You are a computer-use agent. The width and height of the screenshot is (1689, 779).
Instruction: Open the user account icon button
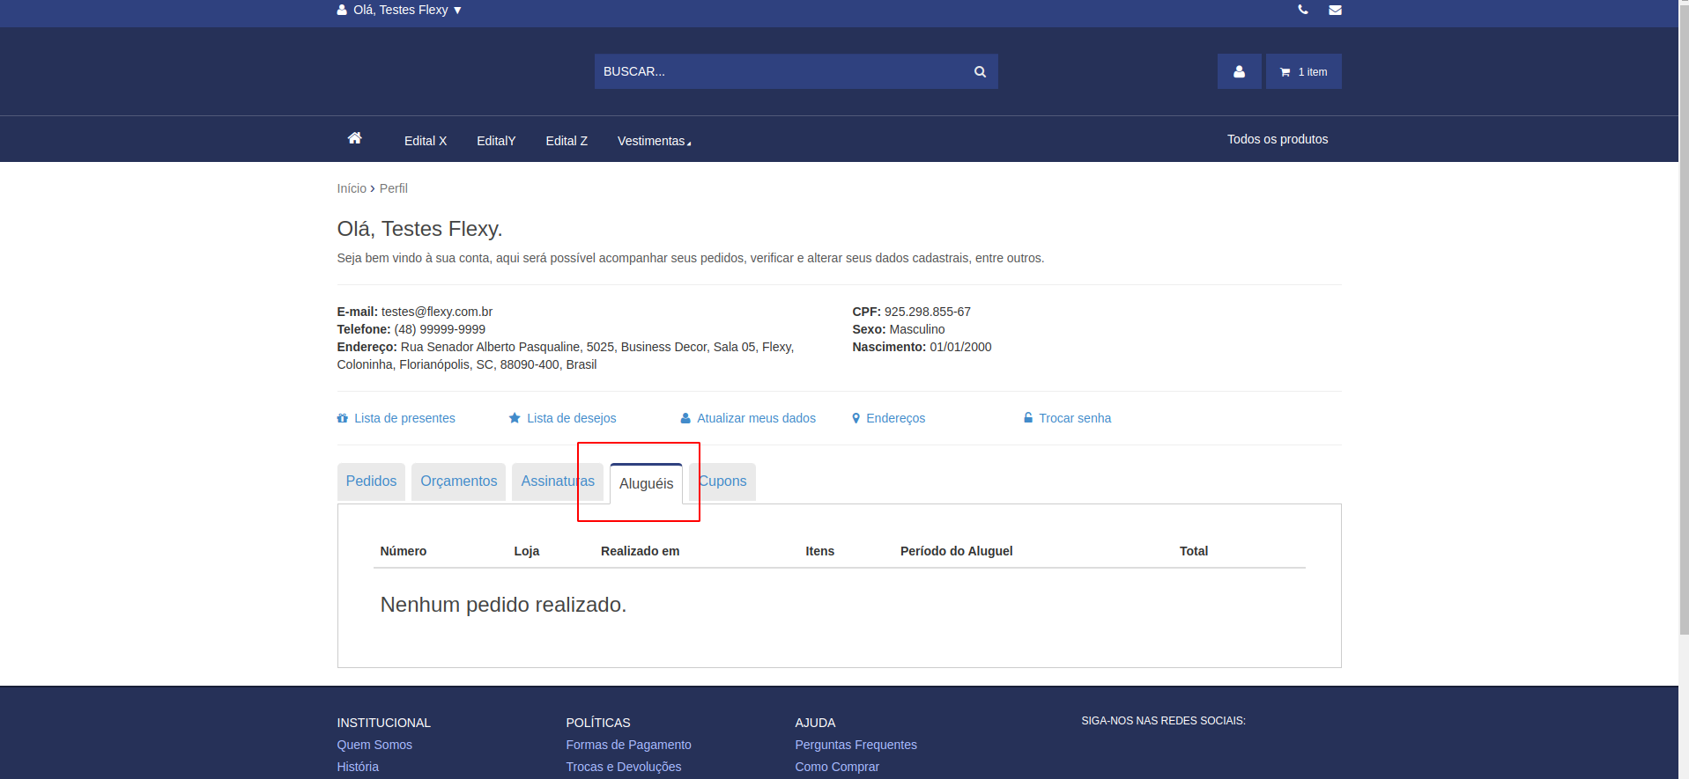click(1239, 71)
